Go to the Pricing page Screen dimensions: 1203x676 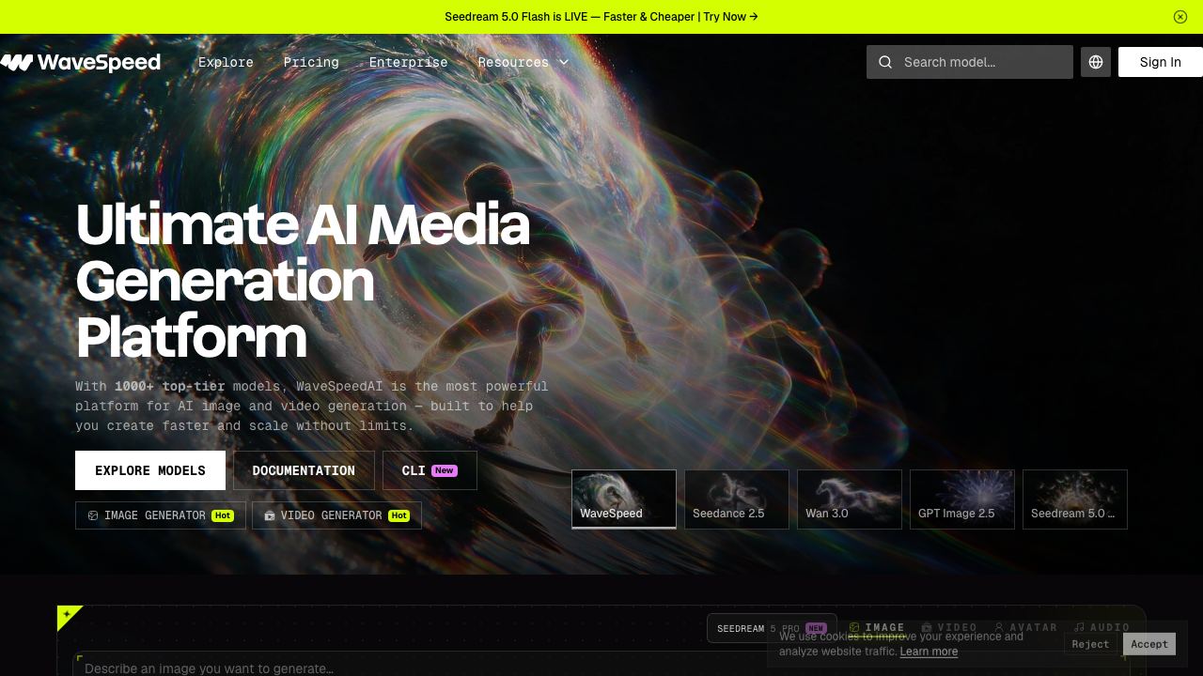click(x=311, y=62)
